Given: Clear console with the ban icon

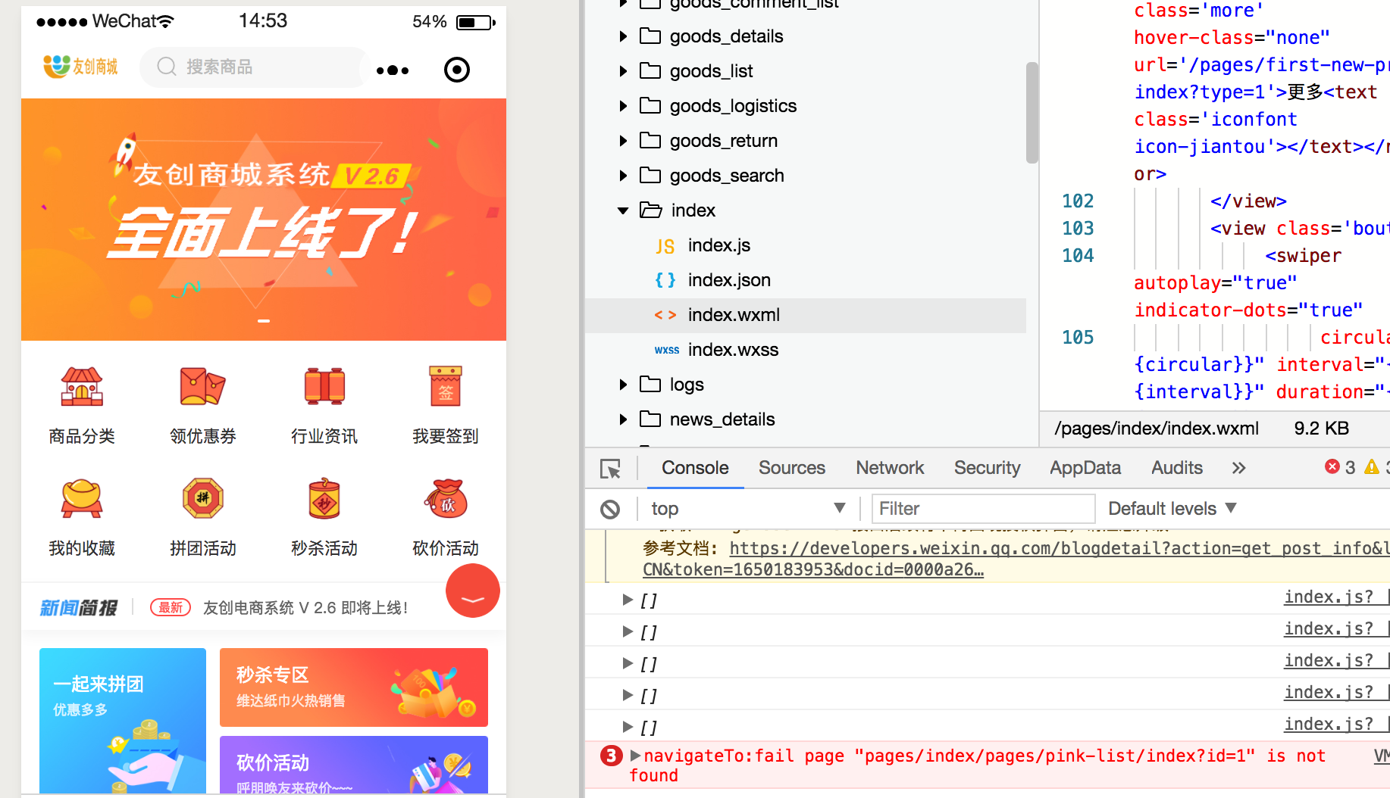Looking at the screenshot, I should click(610, 509).
